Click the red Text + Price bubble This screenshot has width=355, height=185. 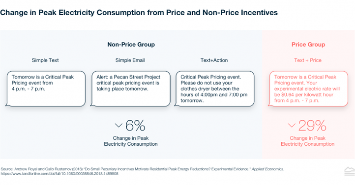(308, 88)
